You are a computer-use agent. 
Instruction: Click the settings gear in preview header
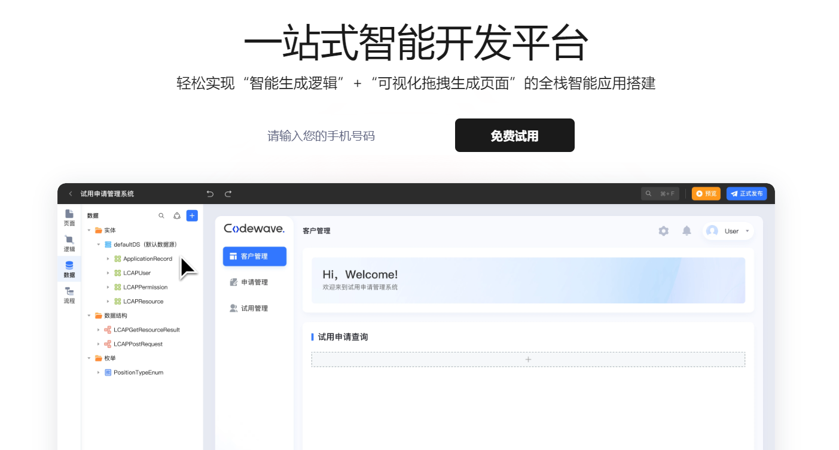[663, 231]
